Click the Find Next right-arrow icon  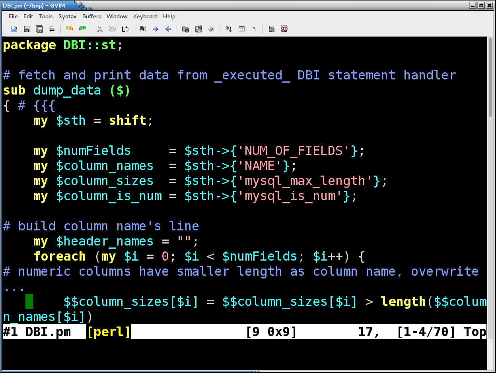[156, 29]
